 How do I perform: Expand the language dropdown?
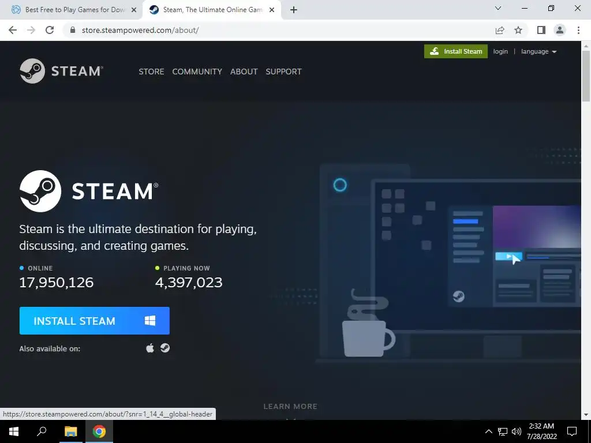point(538,51)
